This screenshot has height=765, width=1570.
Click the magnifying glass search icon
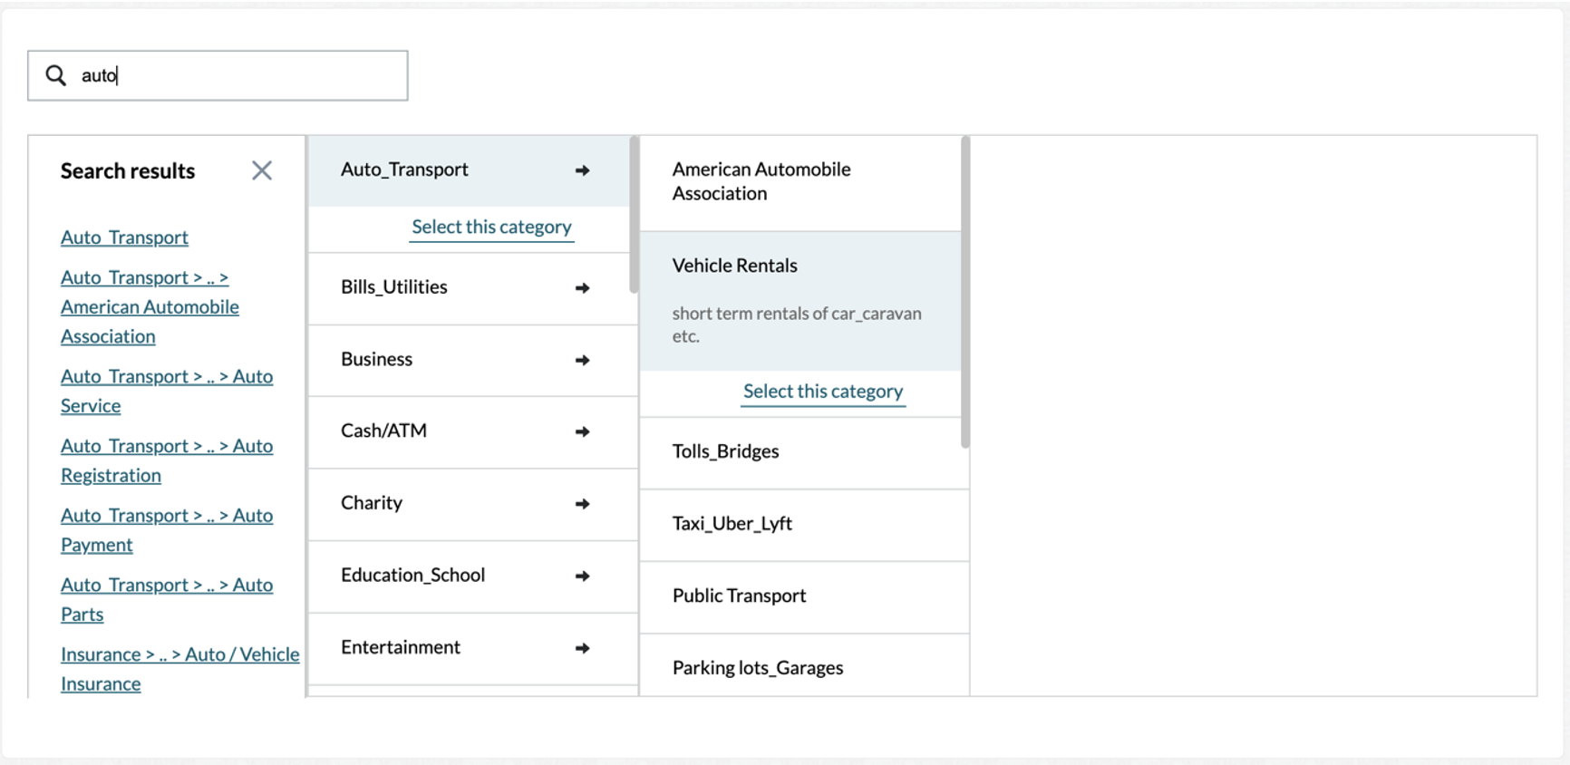[56, 75]
